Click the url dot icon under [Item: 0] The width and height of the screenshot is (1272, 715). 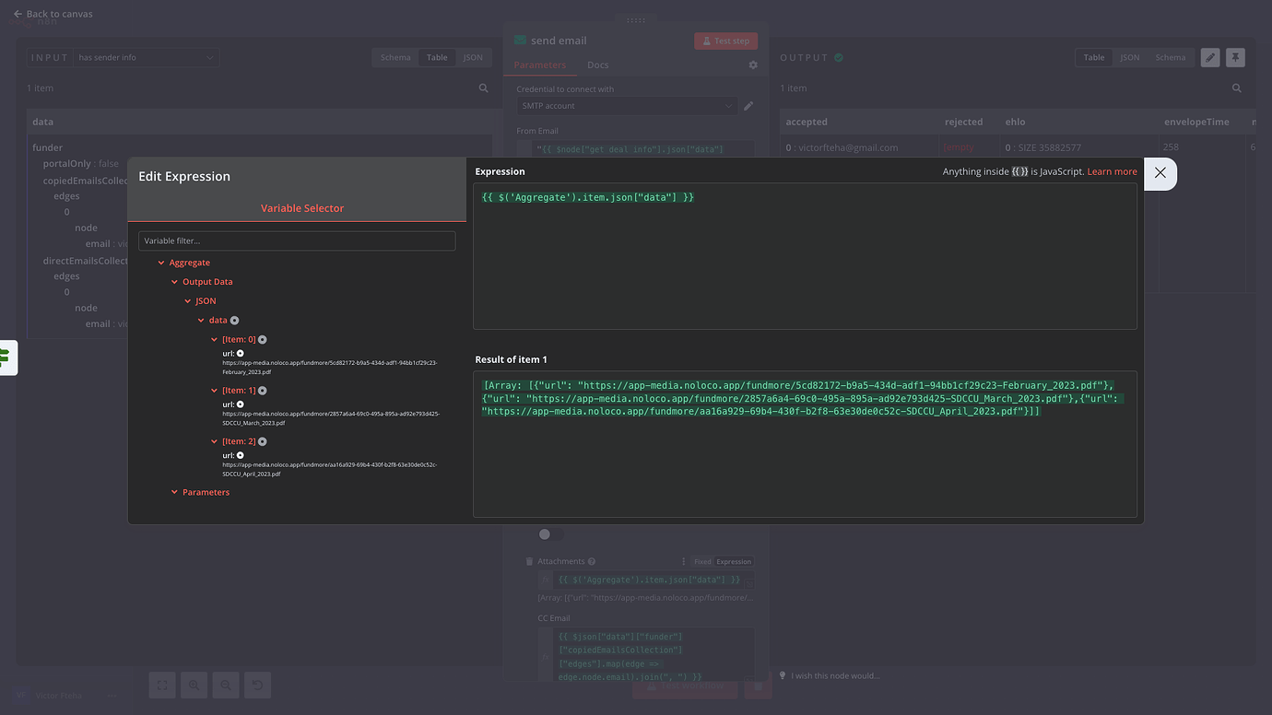[241, 354]
